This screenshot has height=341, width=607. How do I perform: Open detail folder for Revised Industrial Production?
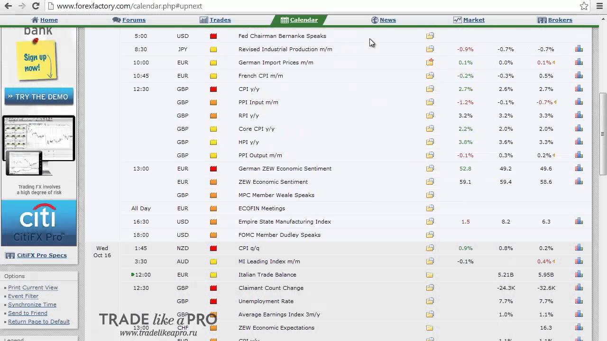(x=430, y=49)
